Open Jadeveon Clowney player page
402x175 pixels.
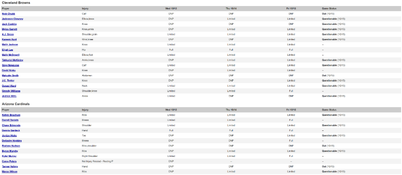click(12, 19)
